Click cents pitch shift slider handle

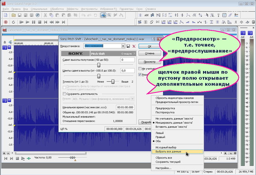(99, 76)
